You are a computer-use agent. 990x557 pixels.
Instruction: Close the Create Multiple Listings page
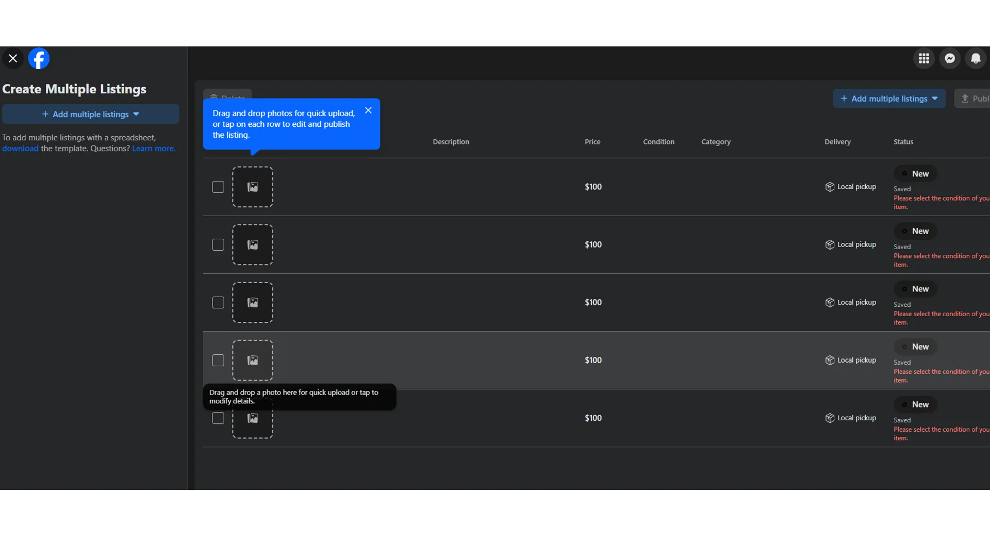click(x=13, y=59)
